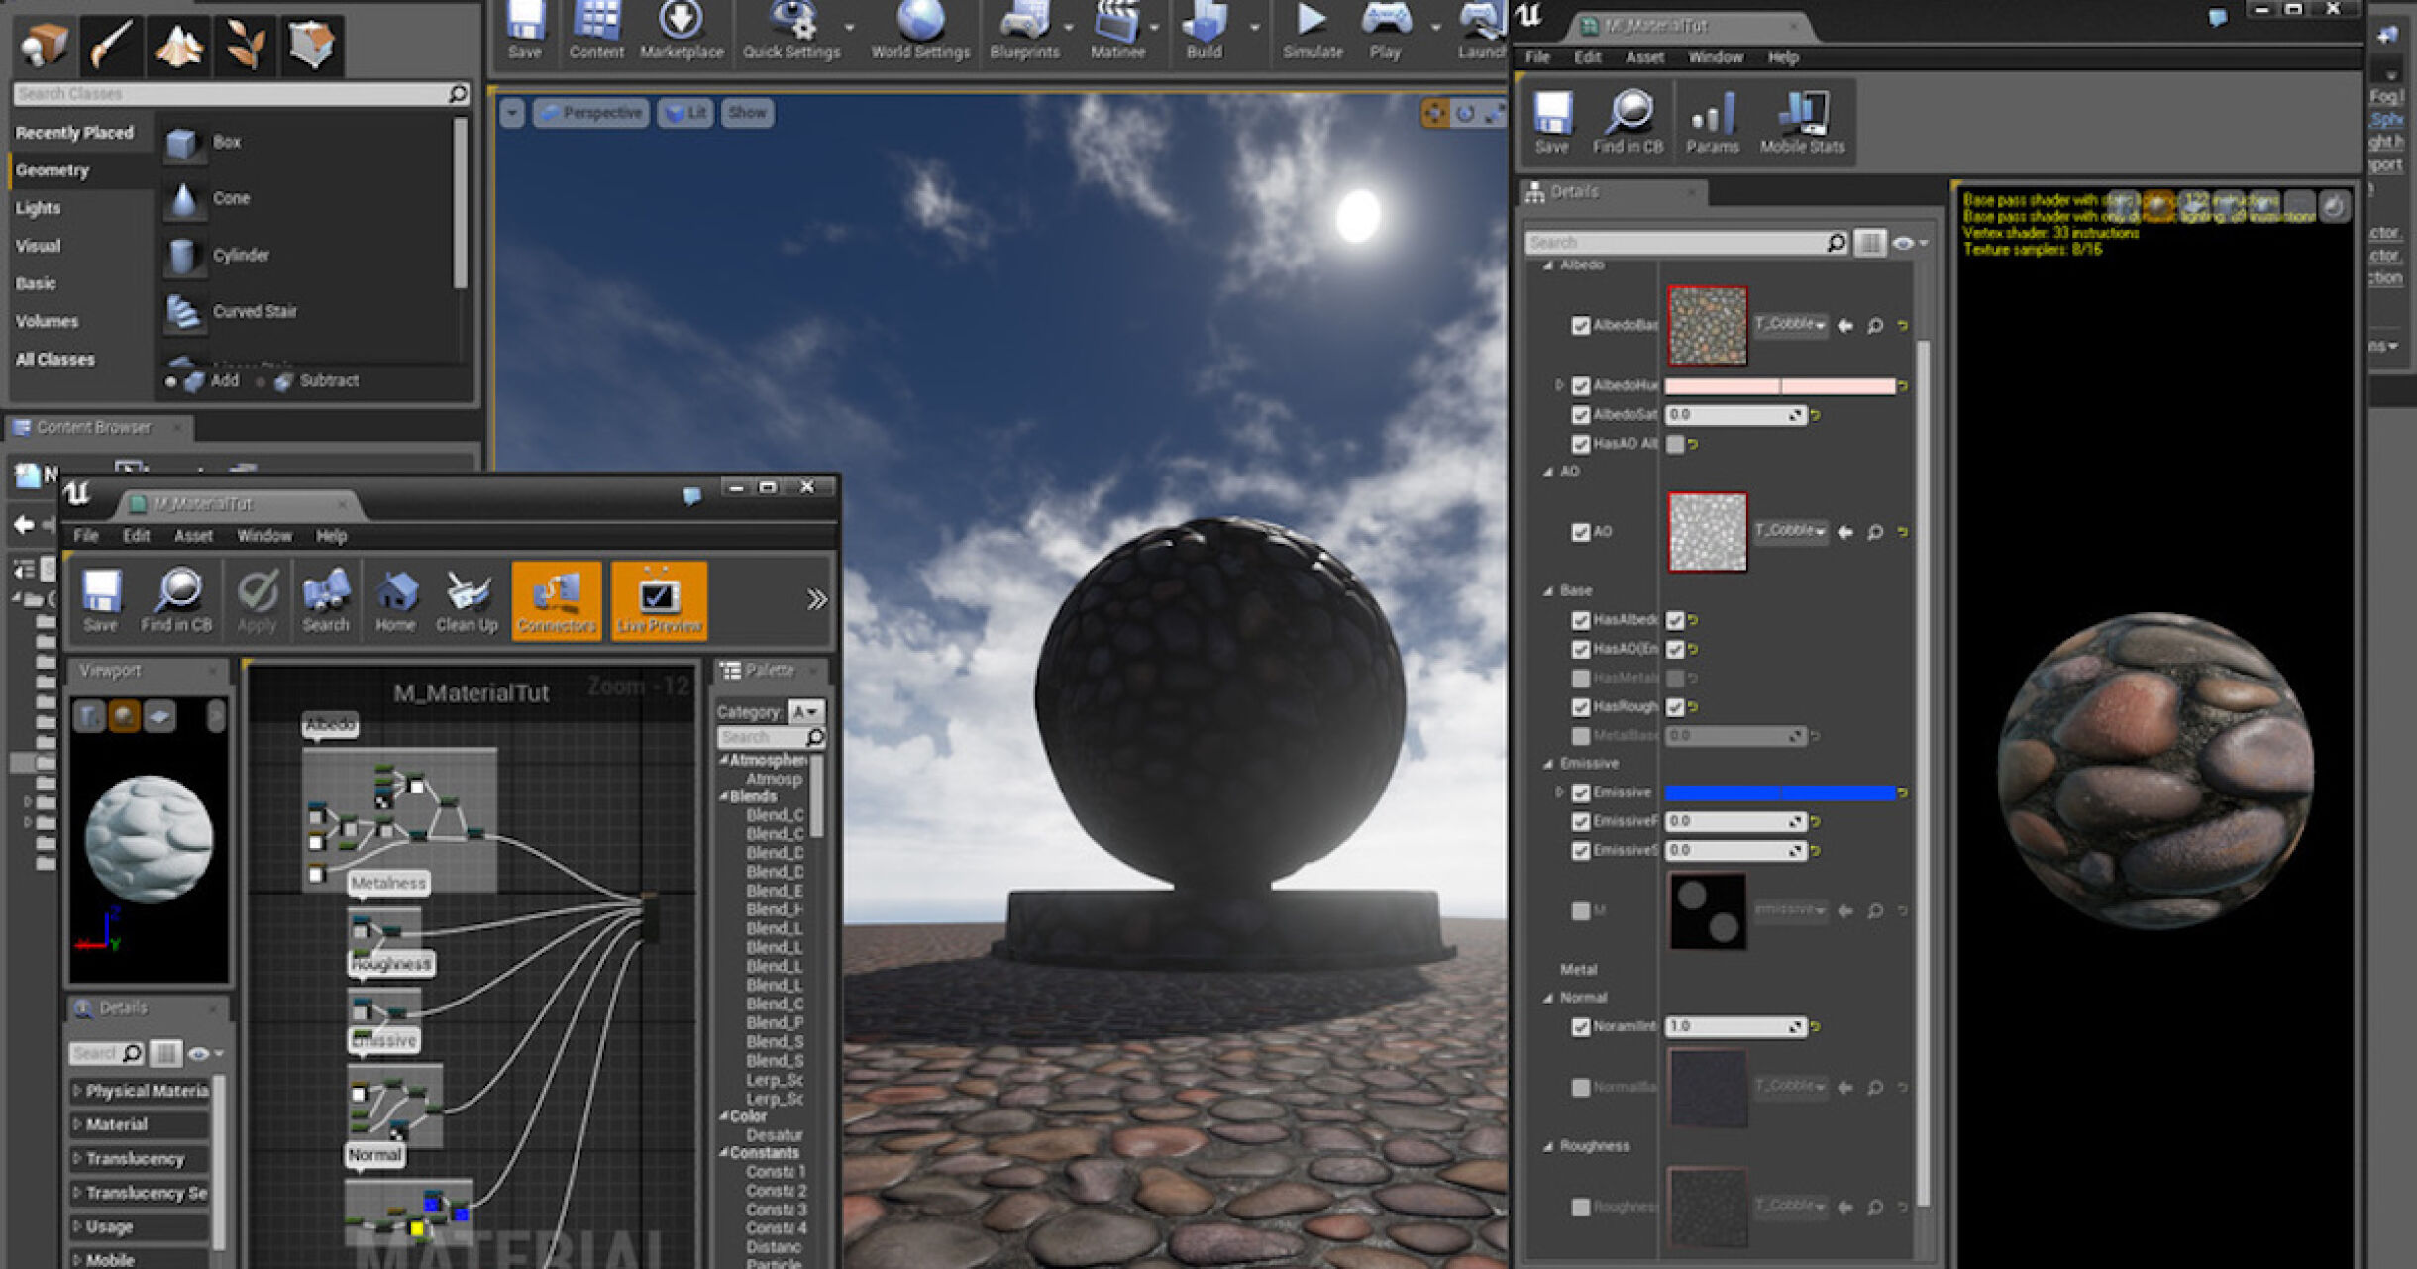Click Save in material editor window
Screen dimensions: 2417x1269
tap(100, 600)
